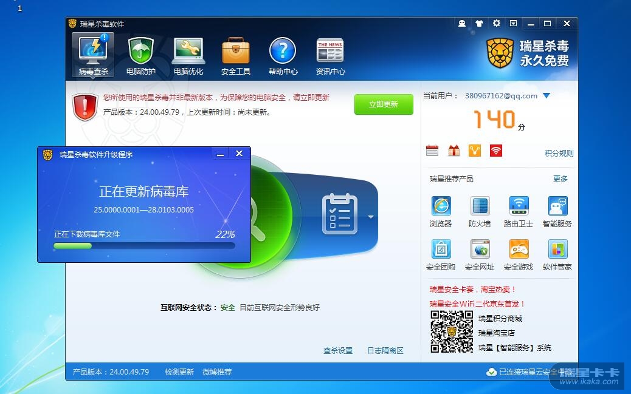Open the 智能服务 smart service icon
631x394 pixels.
pos(557,212)
